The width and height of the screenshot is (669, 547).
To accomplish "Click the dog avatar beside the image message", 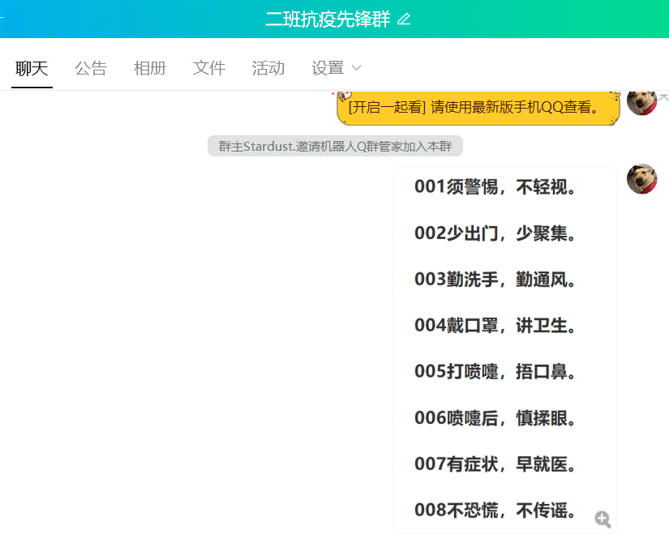I will click(641, 179).
